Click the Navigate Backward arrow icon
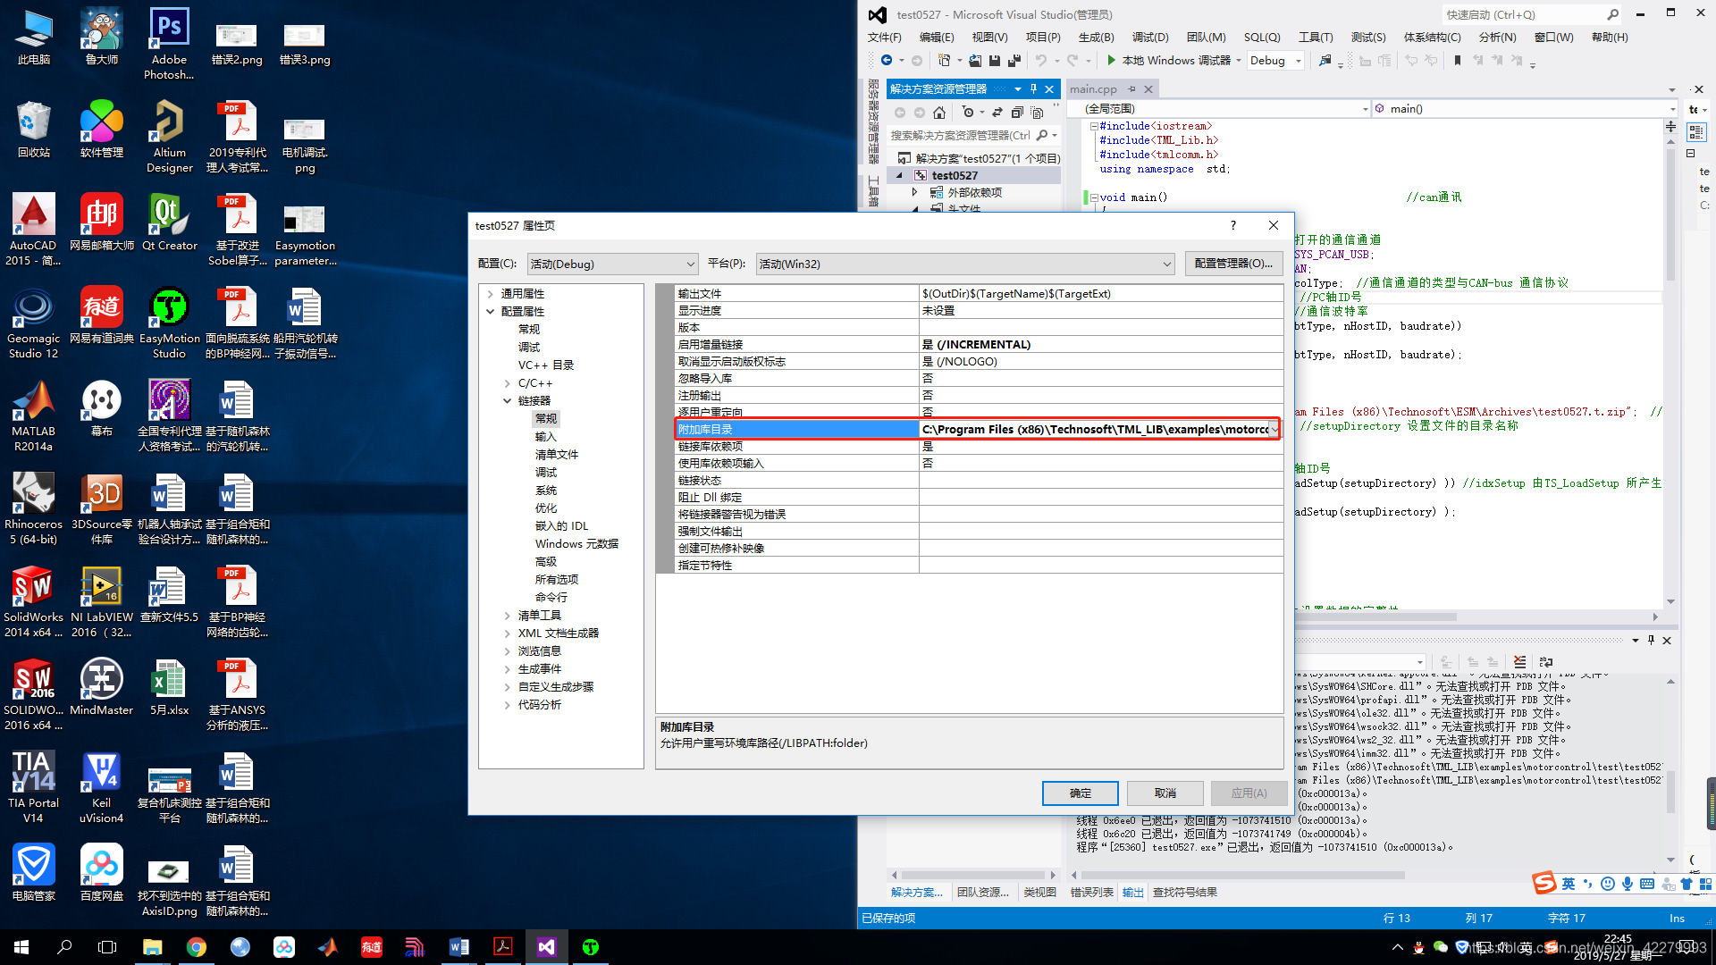 point(886,60)
